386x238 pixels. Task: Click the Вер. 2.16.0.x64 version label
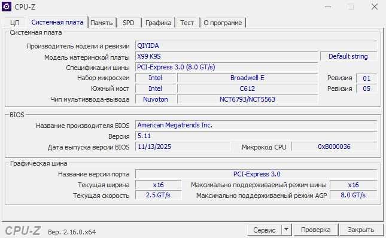(x=72, y=232)
